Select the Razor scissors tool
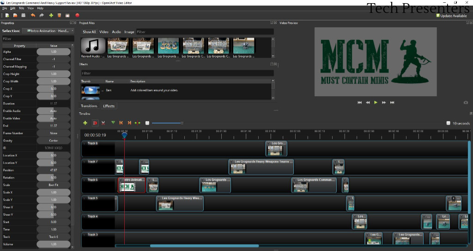The image size is (473, 251). coord(103,123)
